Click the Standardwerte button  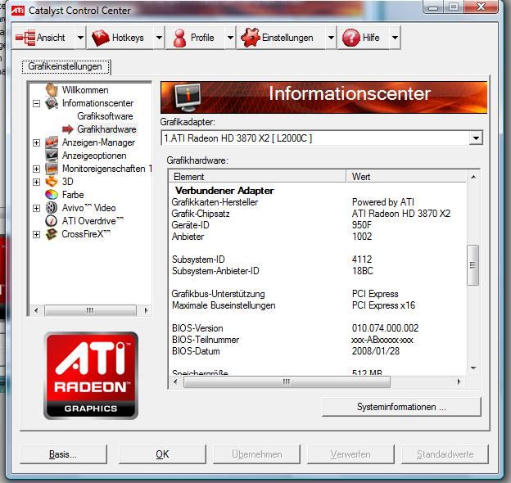pyautogui.click(x=445, y=454)
